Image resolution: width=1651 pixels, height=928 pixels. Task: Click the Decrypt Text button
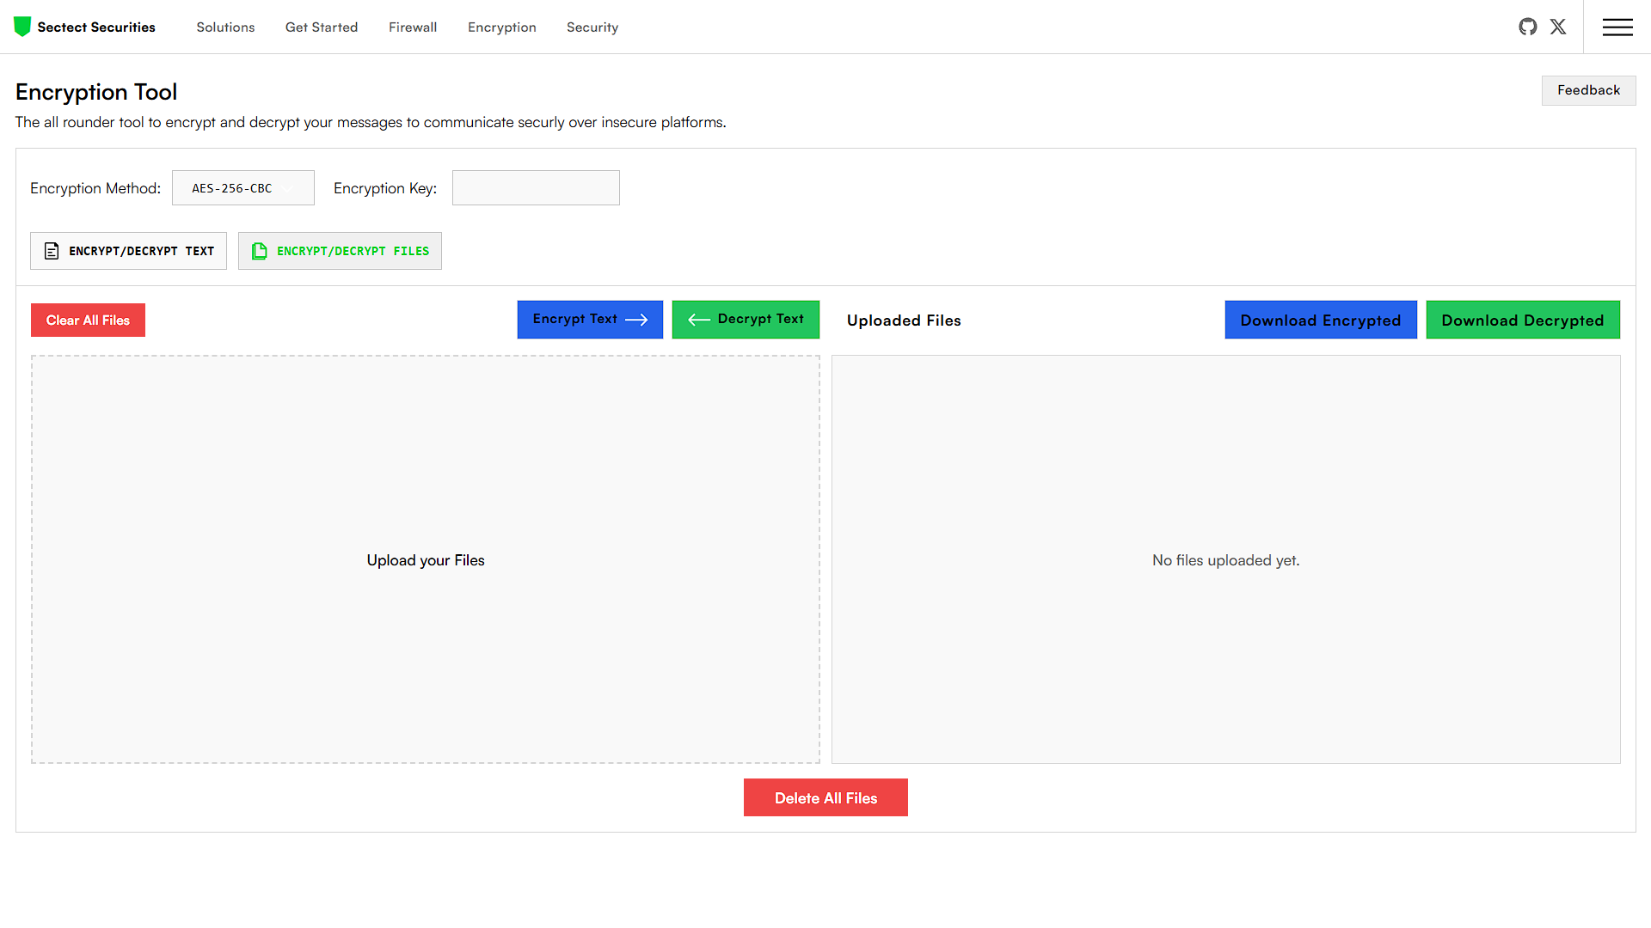click(x=746, y=320)
